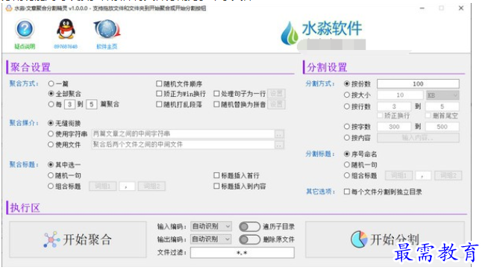
Task: Toggle the 删除原文件 switch
Action: [x=249, y=239]
